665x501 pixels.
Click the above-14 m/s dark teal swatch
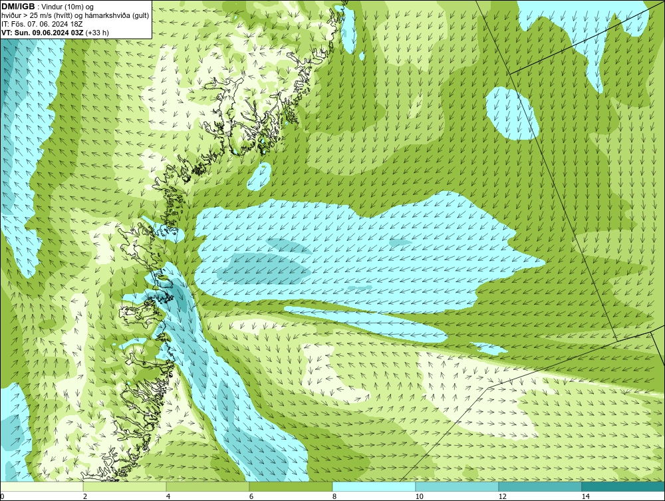point(624,486)
